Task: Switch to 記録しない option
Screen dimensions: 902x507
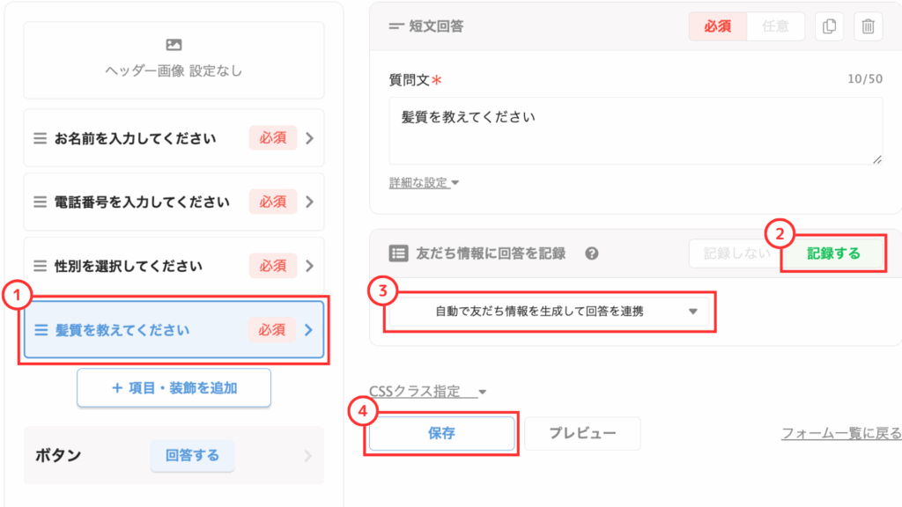Action: point(736,253)
